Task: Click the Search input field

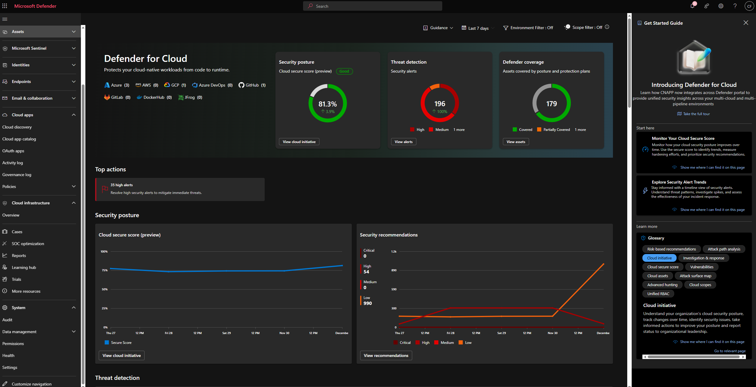Action: [x=372, y=6]
